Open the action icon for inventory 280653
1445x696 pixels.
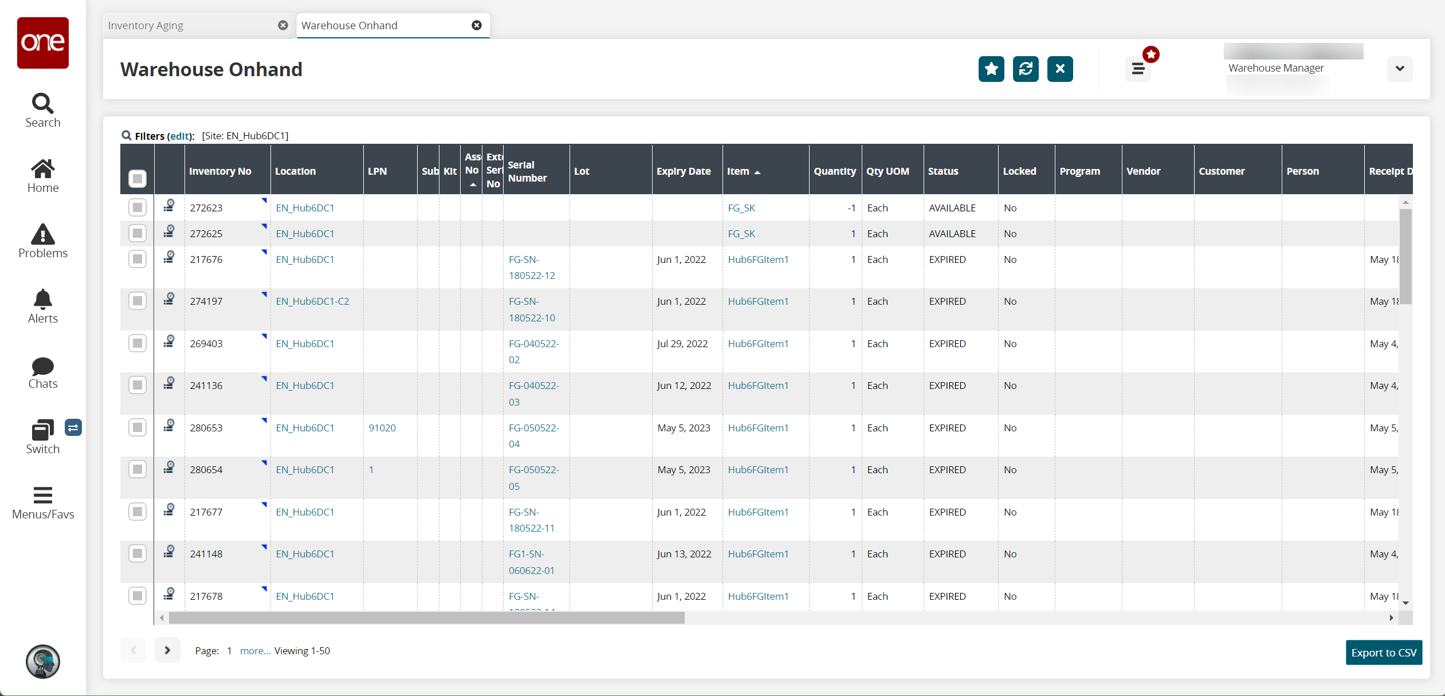coord(169,426)
